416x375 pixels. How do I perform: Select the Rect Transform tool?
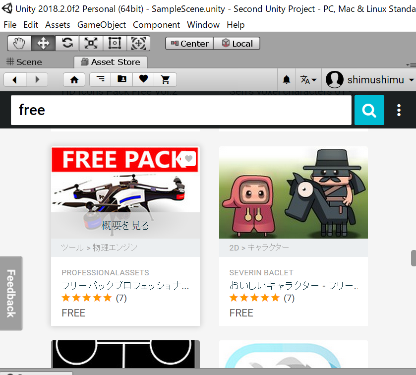[115, 44]
